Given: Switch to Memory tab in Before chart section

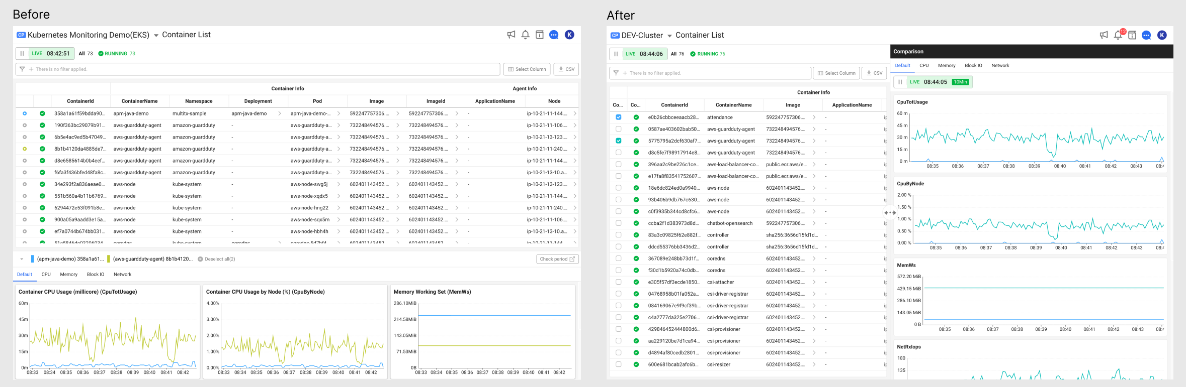Looking at the screenshot, I should coord(69,275).
